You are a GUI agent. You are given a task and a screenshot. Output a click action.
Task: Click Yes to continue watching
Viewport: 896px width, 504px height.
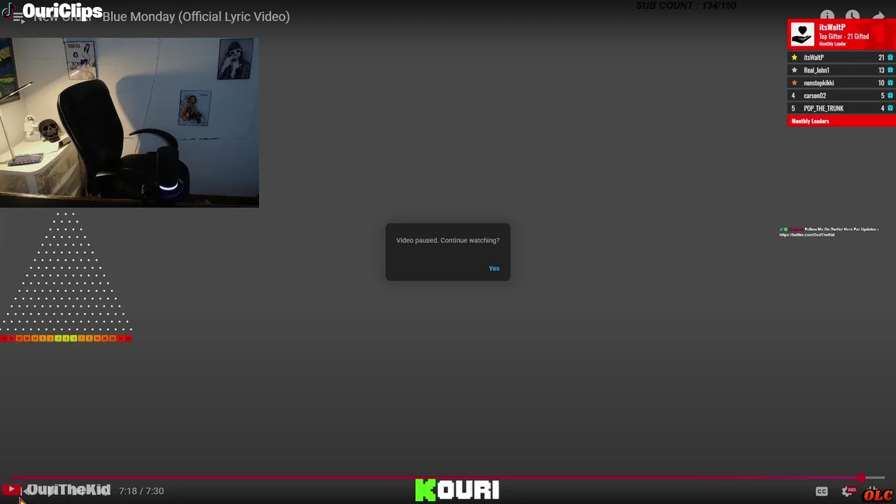point(494,268)
